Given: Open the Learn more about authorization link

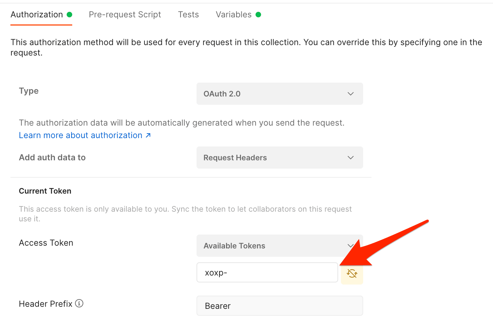Looking at the screenshot, I should [80, 135].
